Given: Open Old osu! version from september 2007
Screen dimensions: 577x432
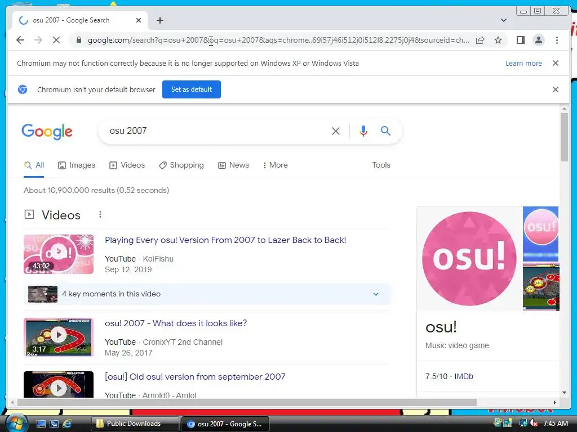Looking at the screenshot, I should (x=195, y=377).
